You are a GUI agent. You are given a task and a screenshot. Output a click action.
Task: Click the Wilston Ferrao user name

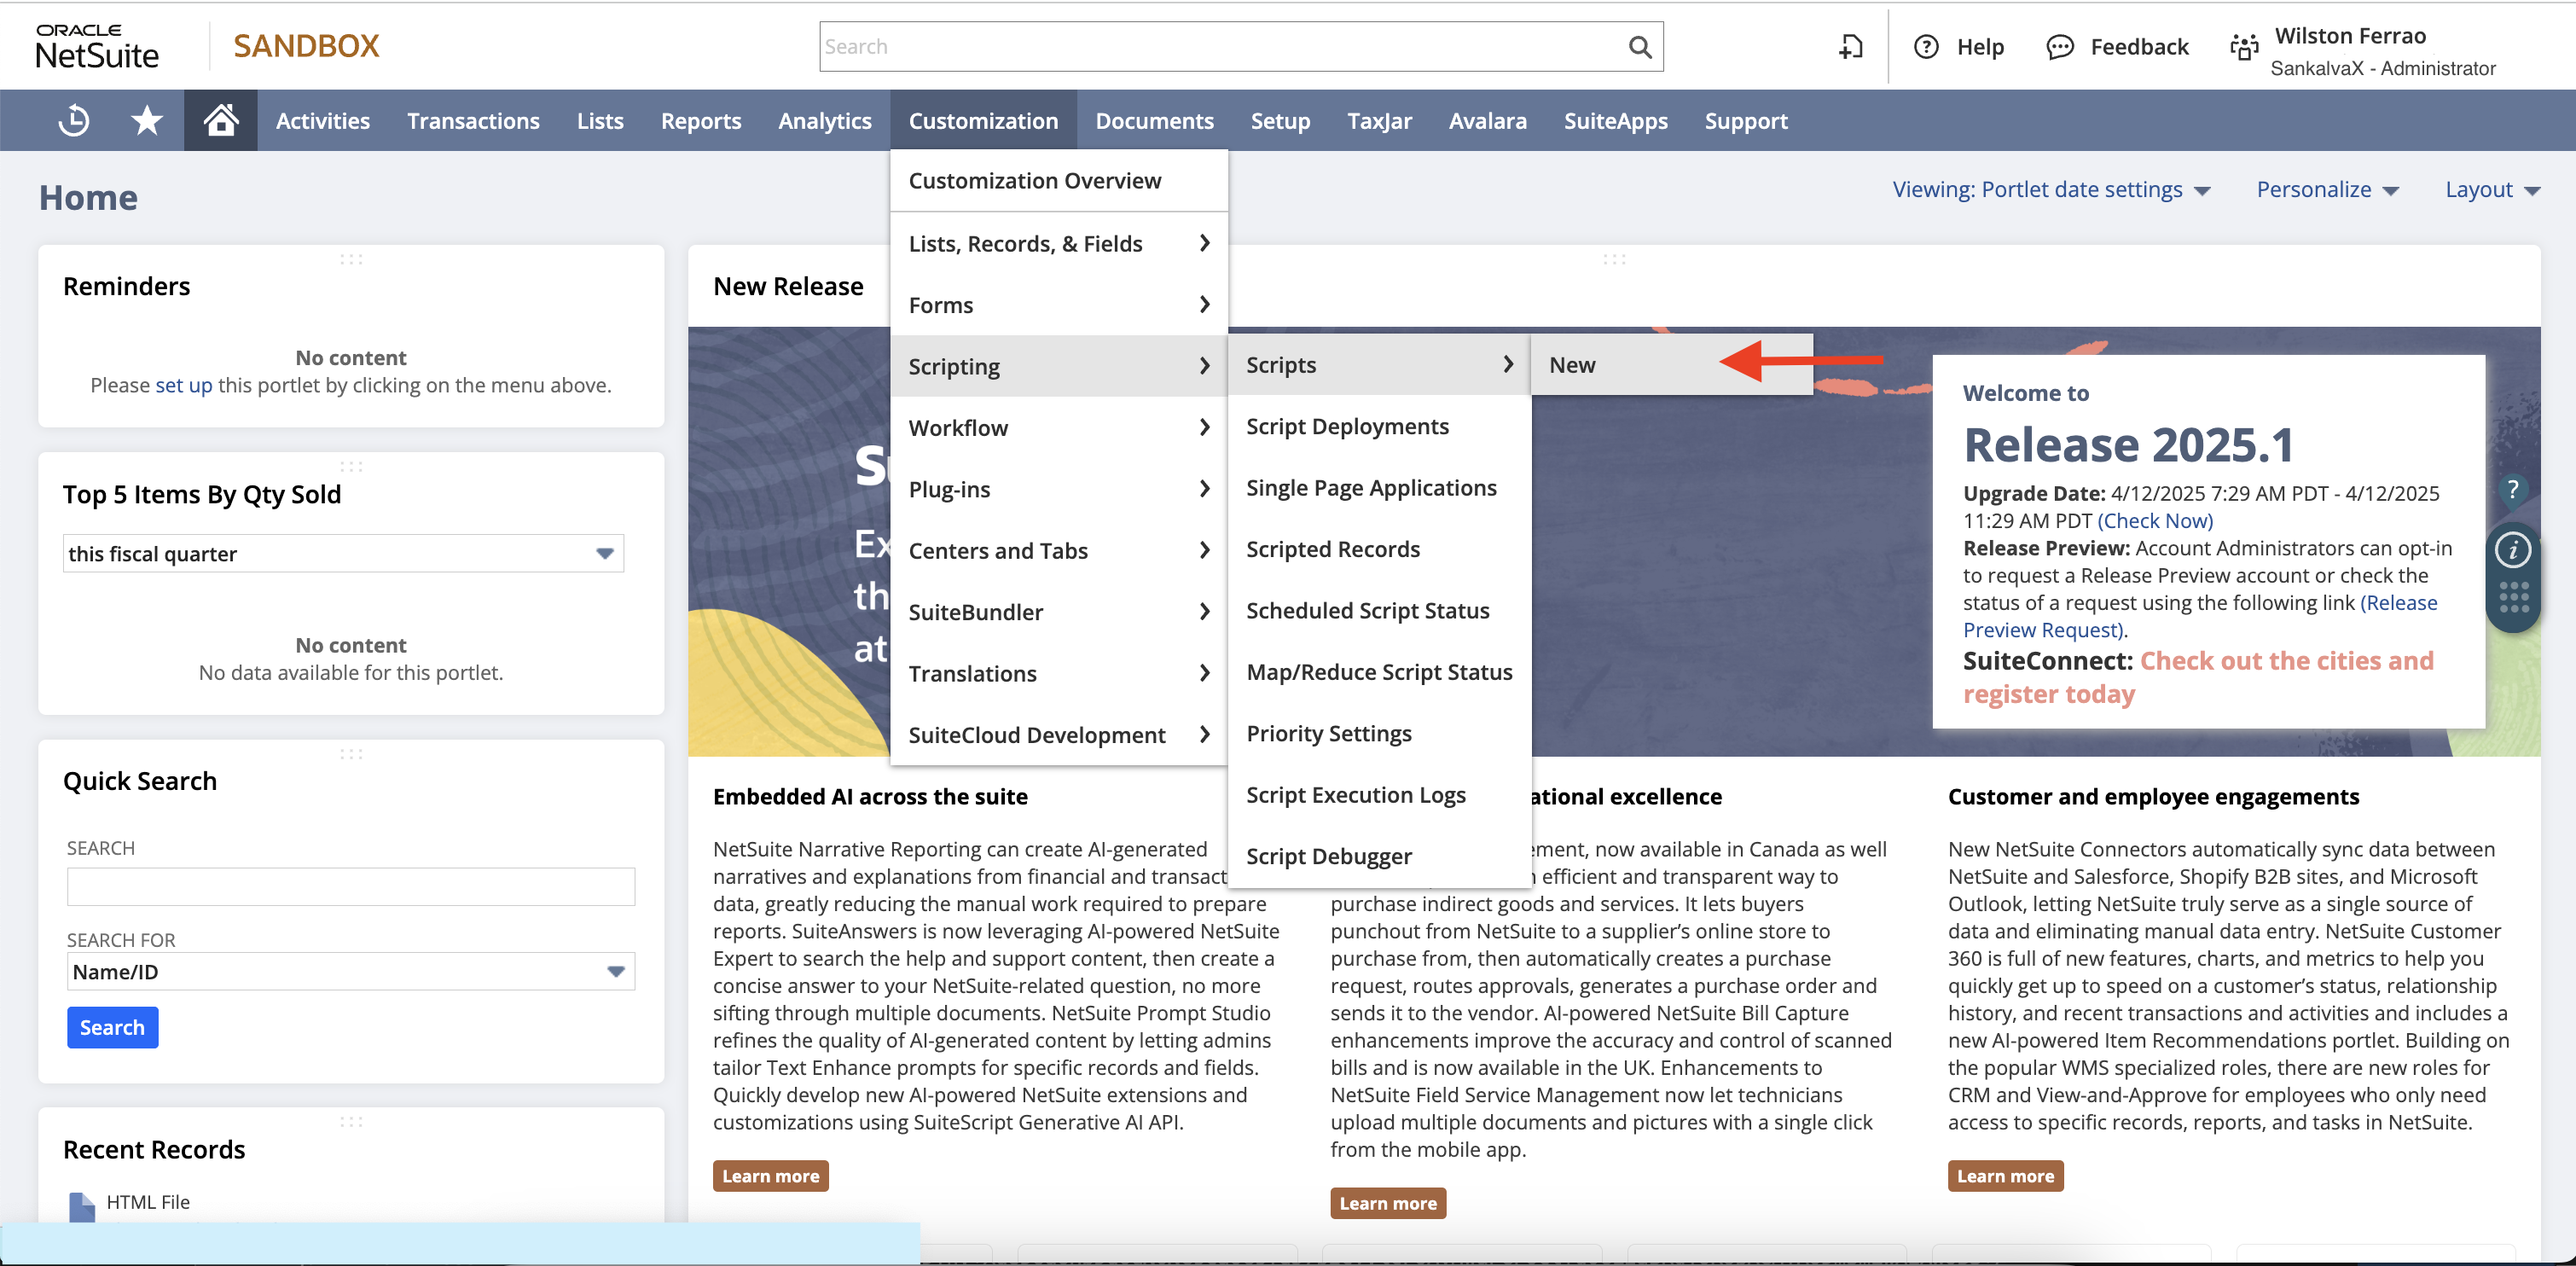[x=2350, y=36]
